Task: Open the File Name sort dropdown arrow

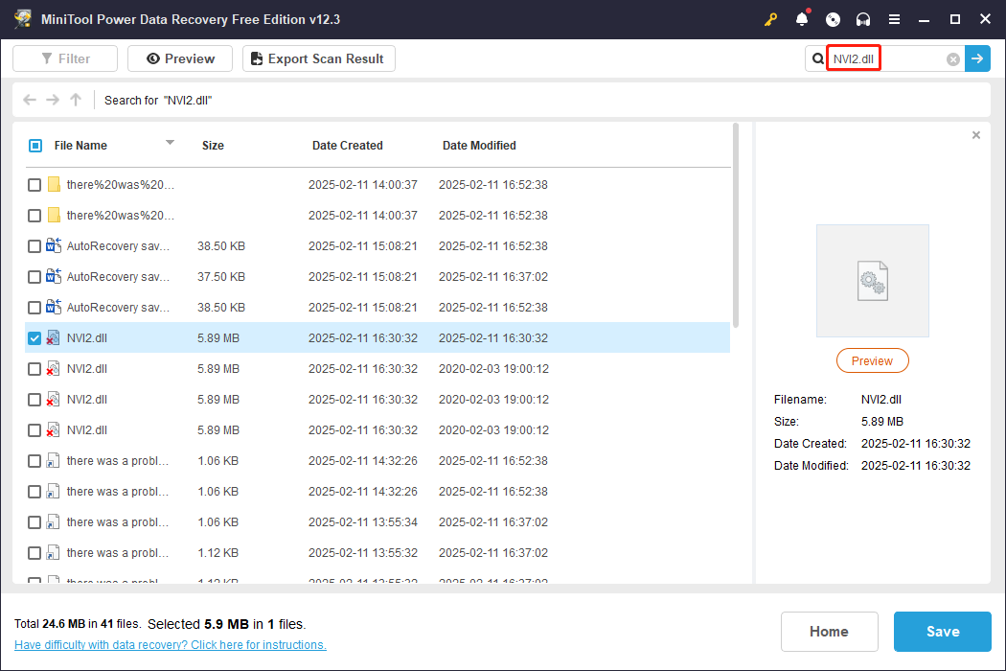Action: click(170, 143)
